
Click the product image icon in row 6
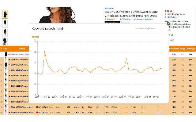tap(6, 81)
